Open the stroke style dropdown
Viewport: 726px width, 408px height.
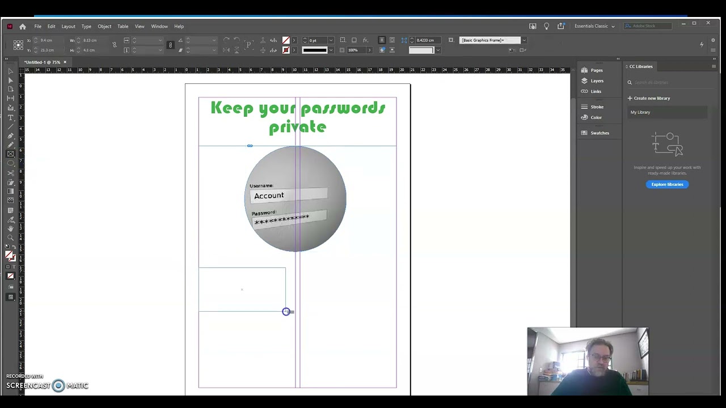pyautogui.click(x=331, y=50)
